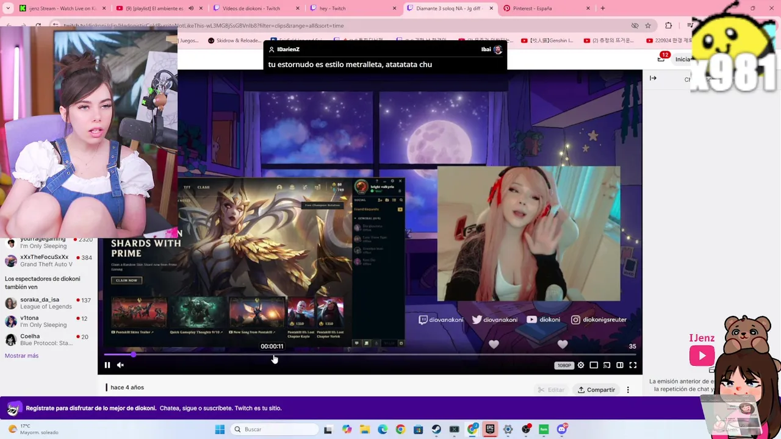Click the pink Jenz play button overlay
The image size is (781, 439).
pyautogui.click(x=702, y=355)
